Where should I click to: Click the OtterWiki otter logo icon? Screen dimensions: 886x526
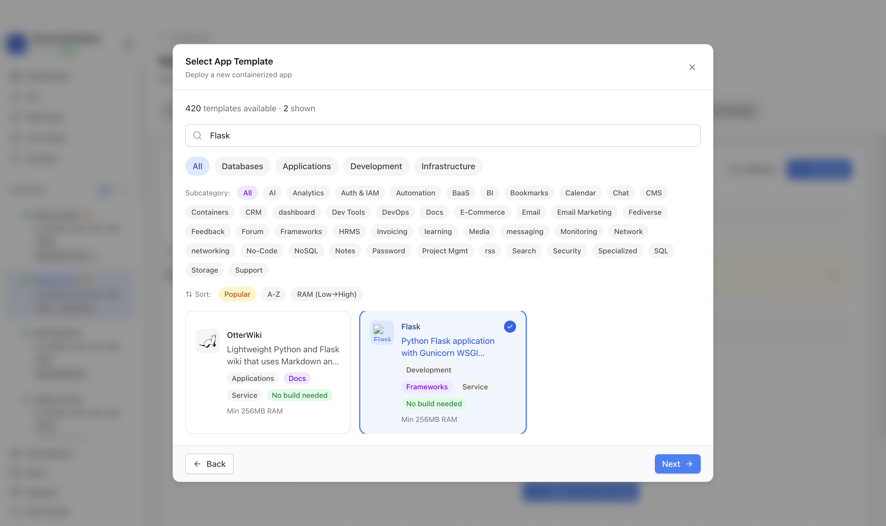[207, 341]
